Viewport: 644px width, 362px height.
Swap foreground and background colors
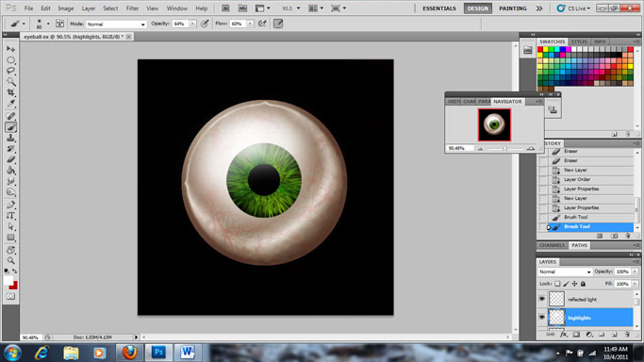(x=15, y=271)
